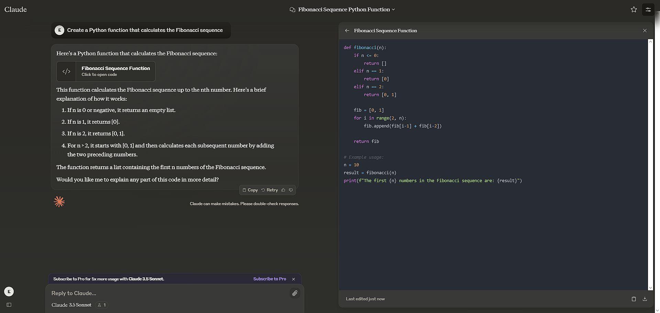Click the Reply to Claude input field
The image size is (660, 313).
pyautogui.click(x=168, y=293)
